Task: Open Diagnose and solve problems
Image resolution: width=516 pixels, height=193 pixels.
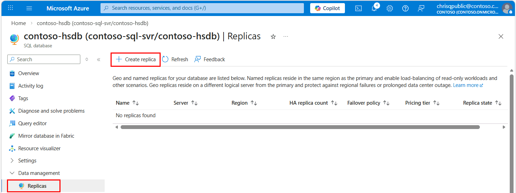Action: (51, 111)
